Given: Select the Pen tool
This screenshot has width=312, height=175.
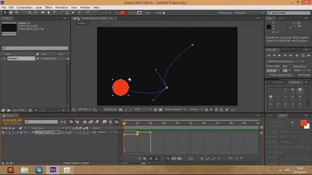Looking at the screenshot, I should [x=49, y=13].
